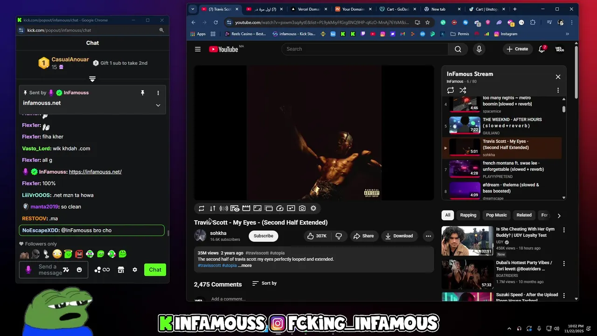
Task: Expand the video description with ...more
Action: [x=245, y=266]
